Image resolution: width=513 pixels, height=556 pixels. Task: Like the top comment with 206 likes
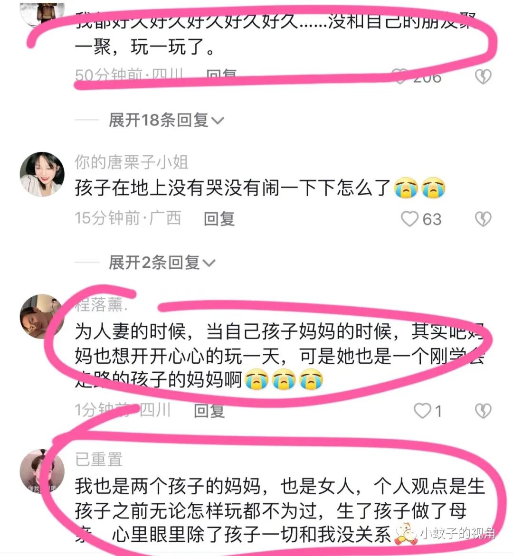400,76
